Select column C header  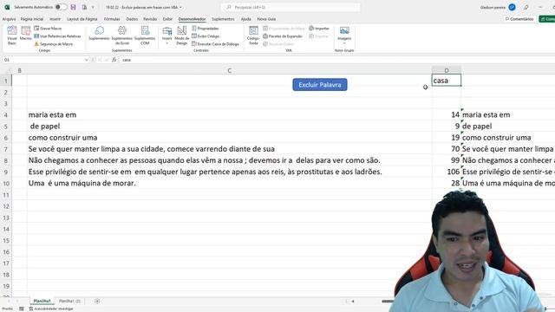coord(229,71)
